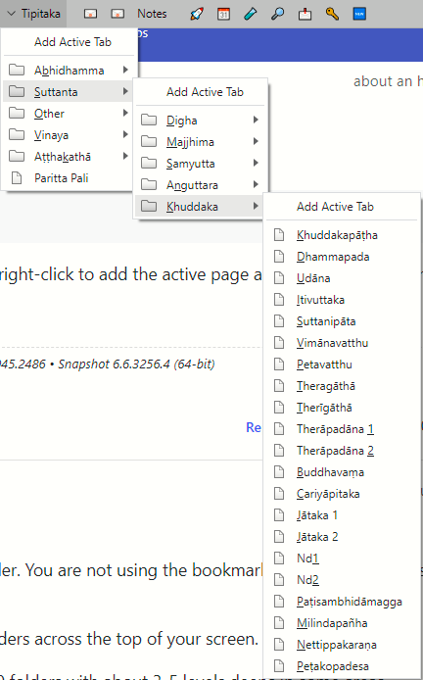Open the Nd1 bookmark

coord(342,559)
